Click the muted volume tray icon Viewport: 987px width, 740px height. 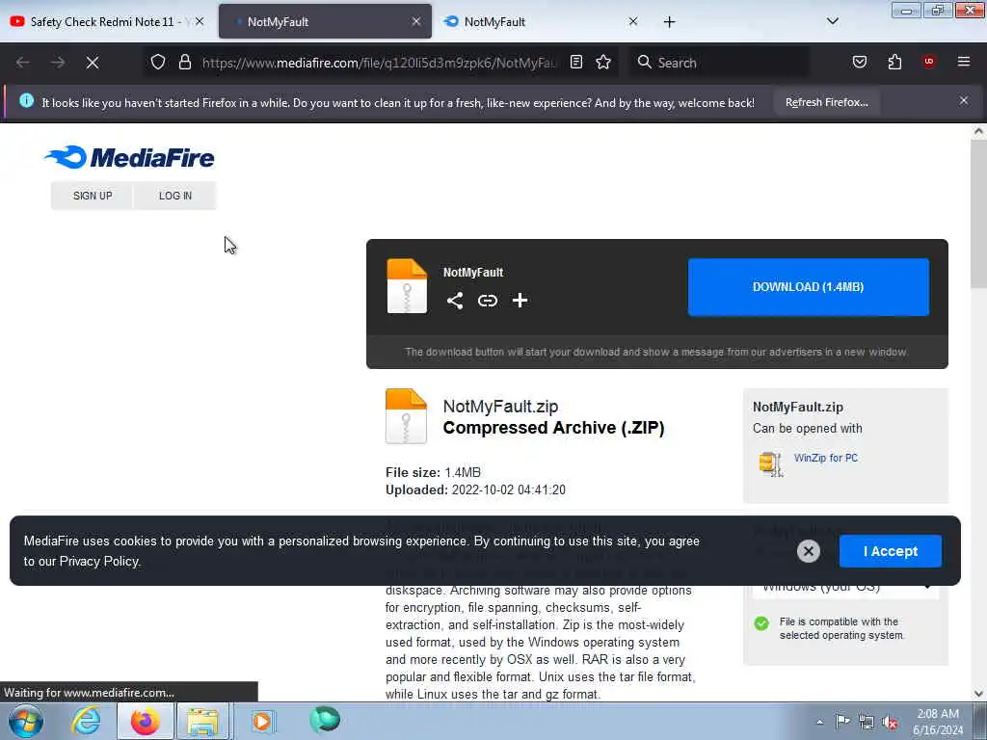pos(890,722)
